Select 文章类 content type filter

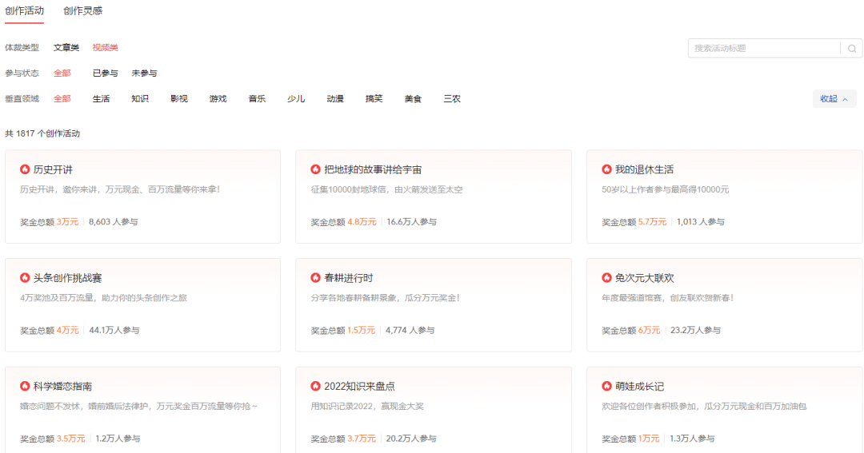[66, 48]
